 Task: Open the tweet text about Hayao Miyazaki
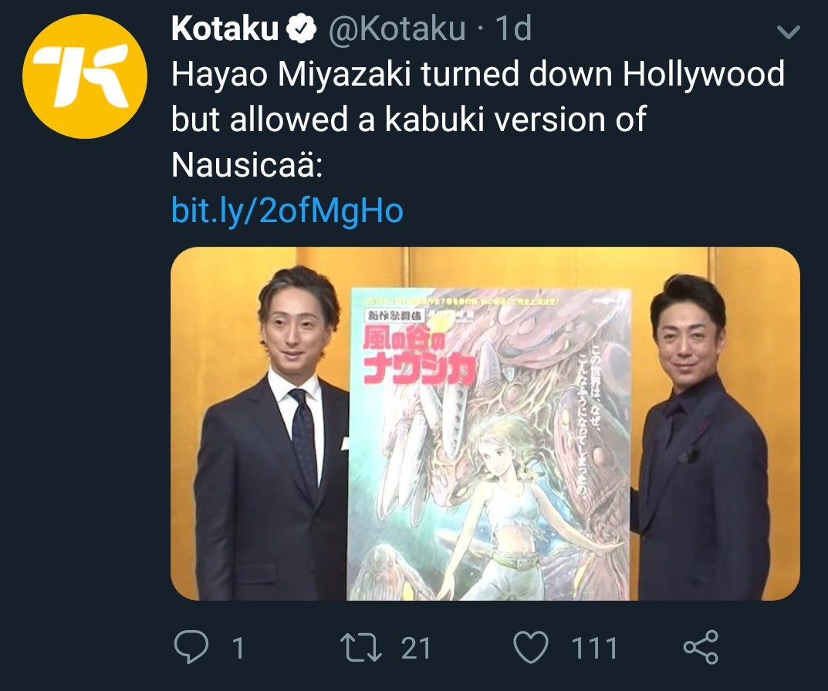(x=478, y=120)
